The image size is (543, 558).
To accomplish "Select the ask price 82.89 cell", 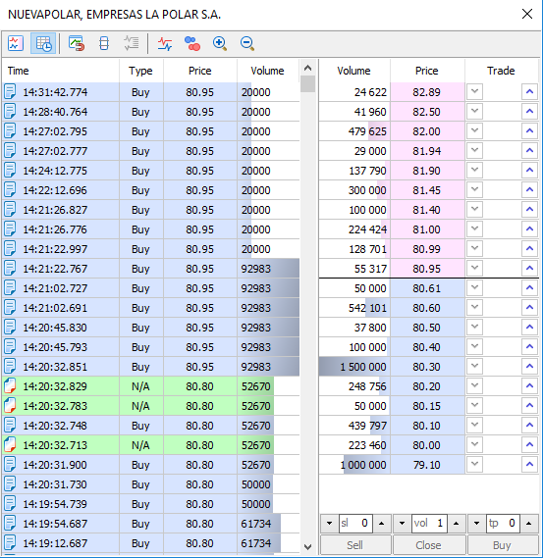I will point(427,92).
